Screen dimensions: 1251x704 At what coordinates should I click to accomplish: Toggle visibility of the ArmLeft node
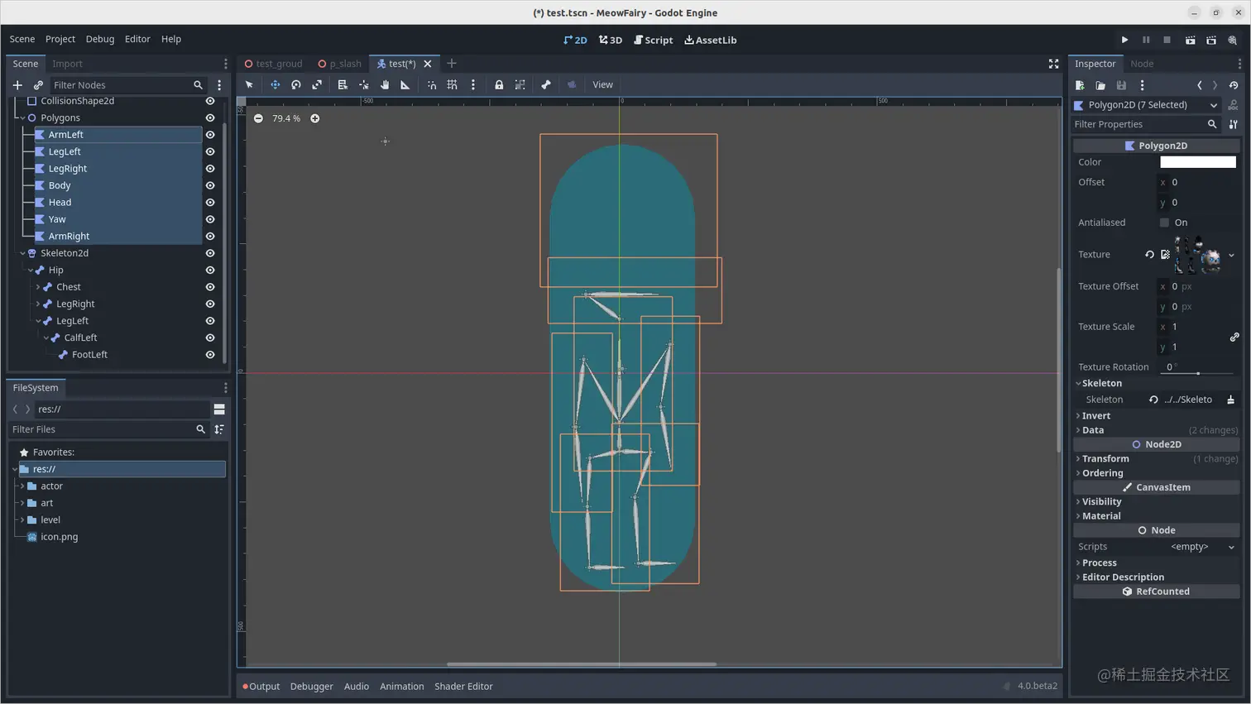210,134
